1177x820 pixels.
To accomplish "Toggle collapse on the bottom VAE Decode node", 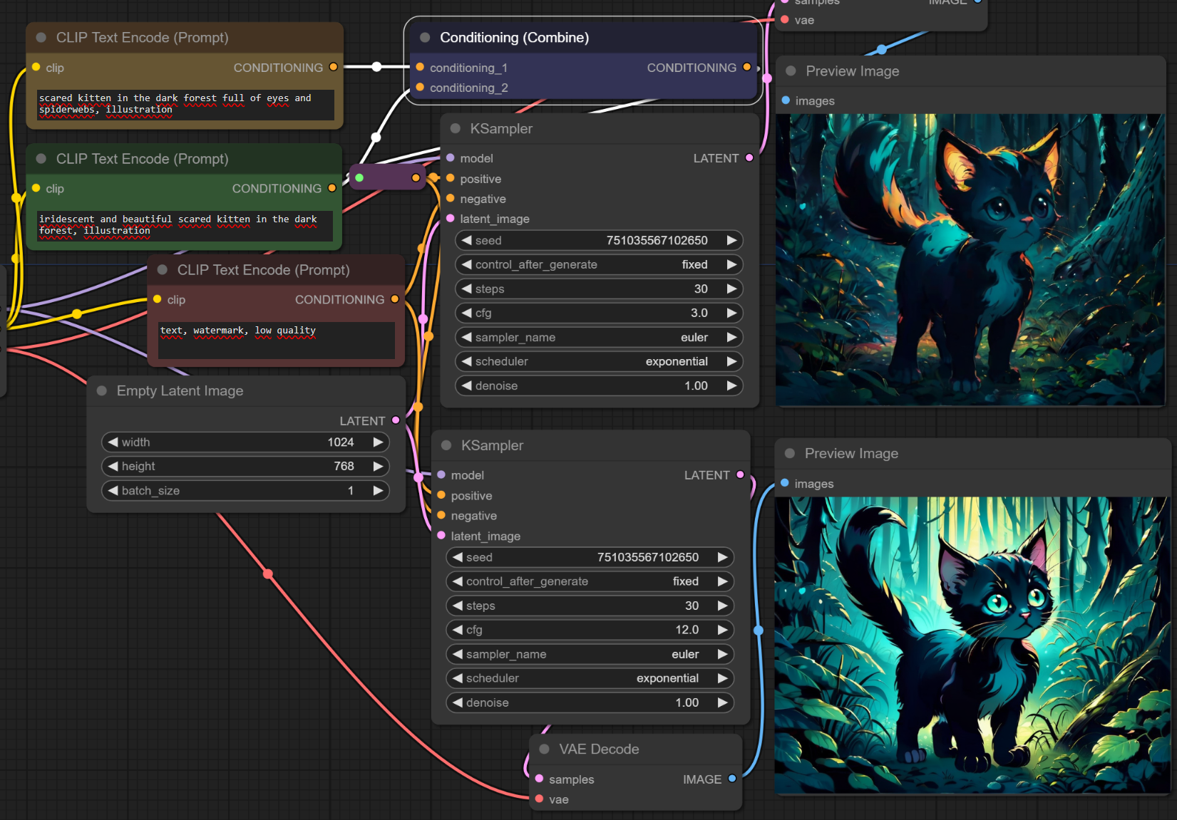I will [545, 749].
